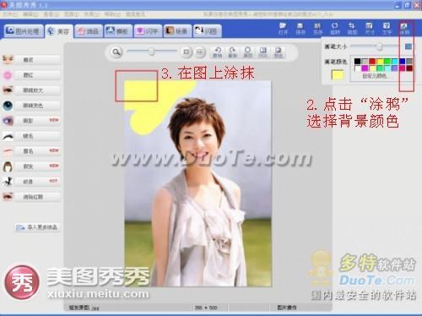This screenshot has height=316, width=422.
Task: Pick the cyan swatch in top row
Action: coord(395,62)
